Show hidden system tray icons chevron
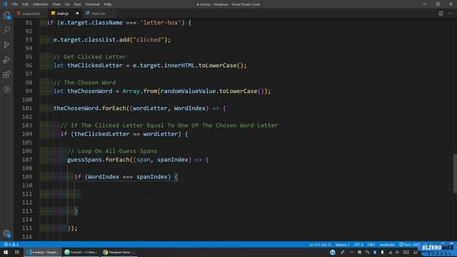The height and width of the screenshot is (257, 457). click(x=352, y=252)
